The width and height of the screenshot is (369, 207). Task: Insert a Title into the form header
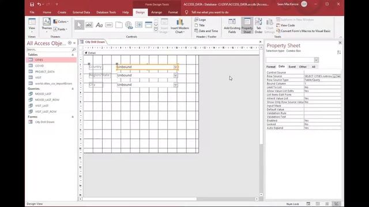click(200, 25)
